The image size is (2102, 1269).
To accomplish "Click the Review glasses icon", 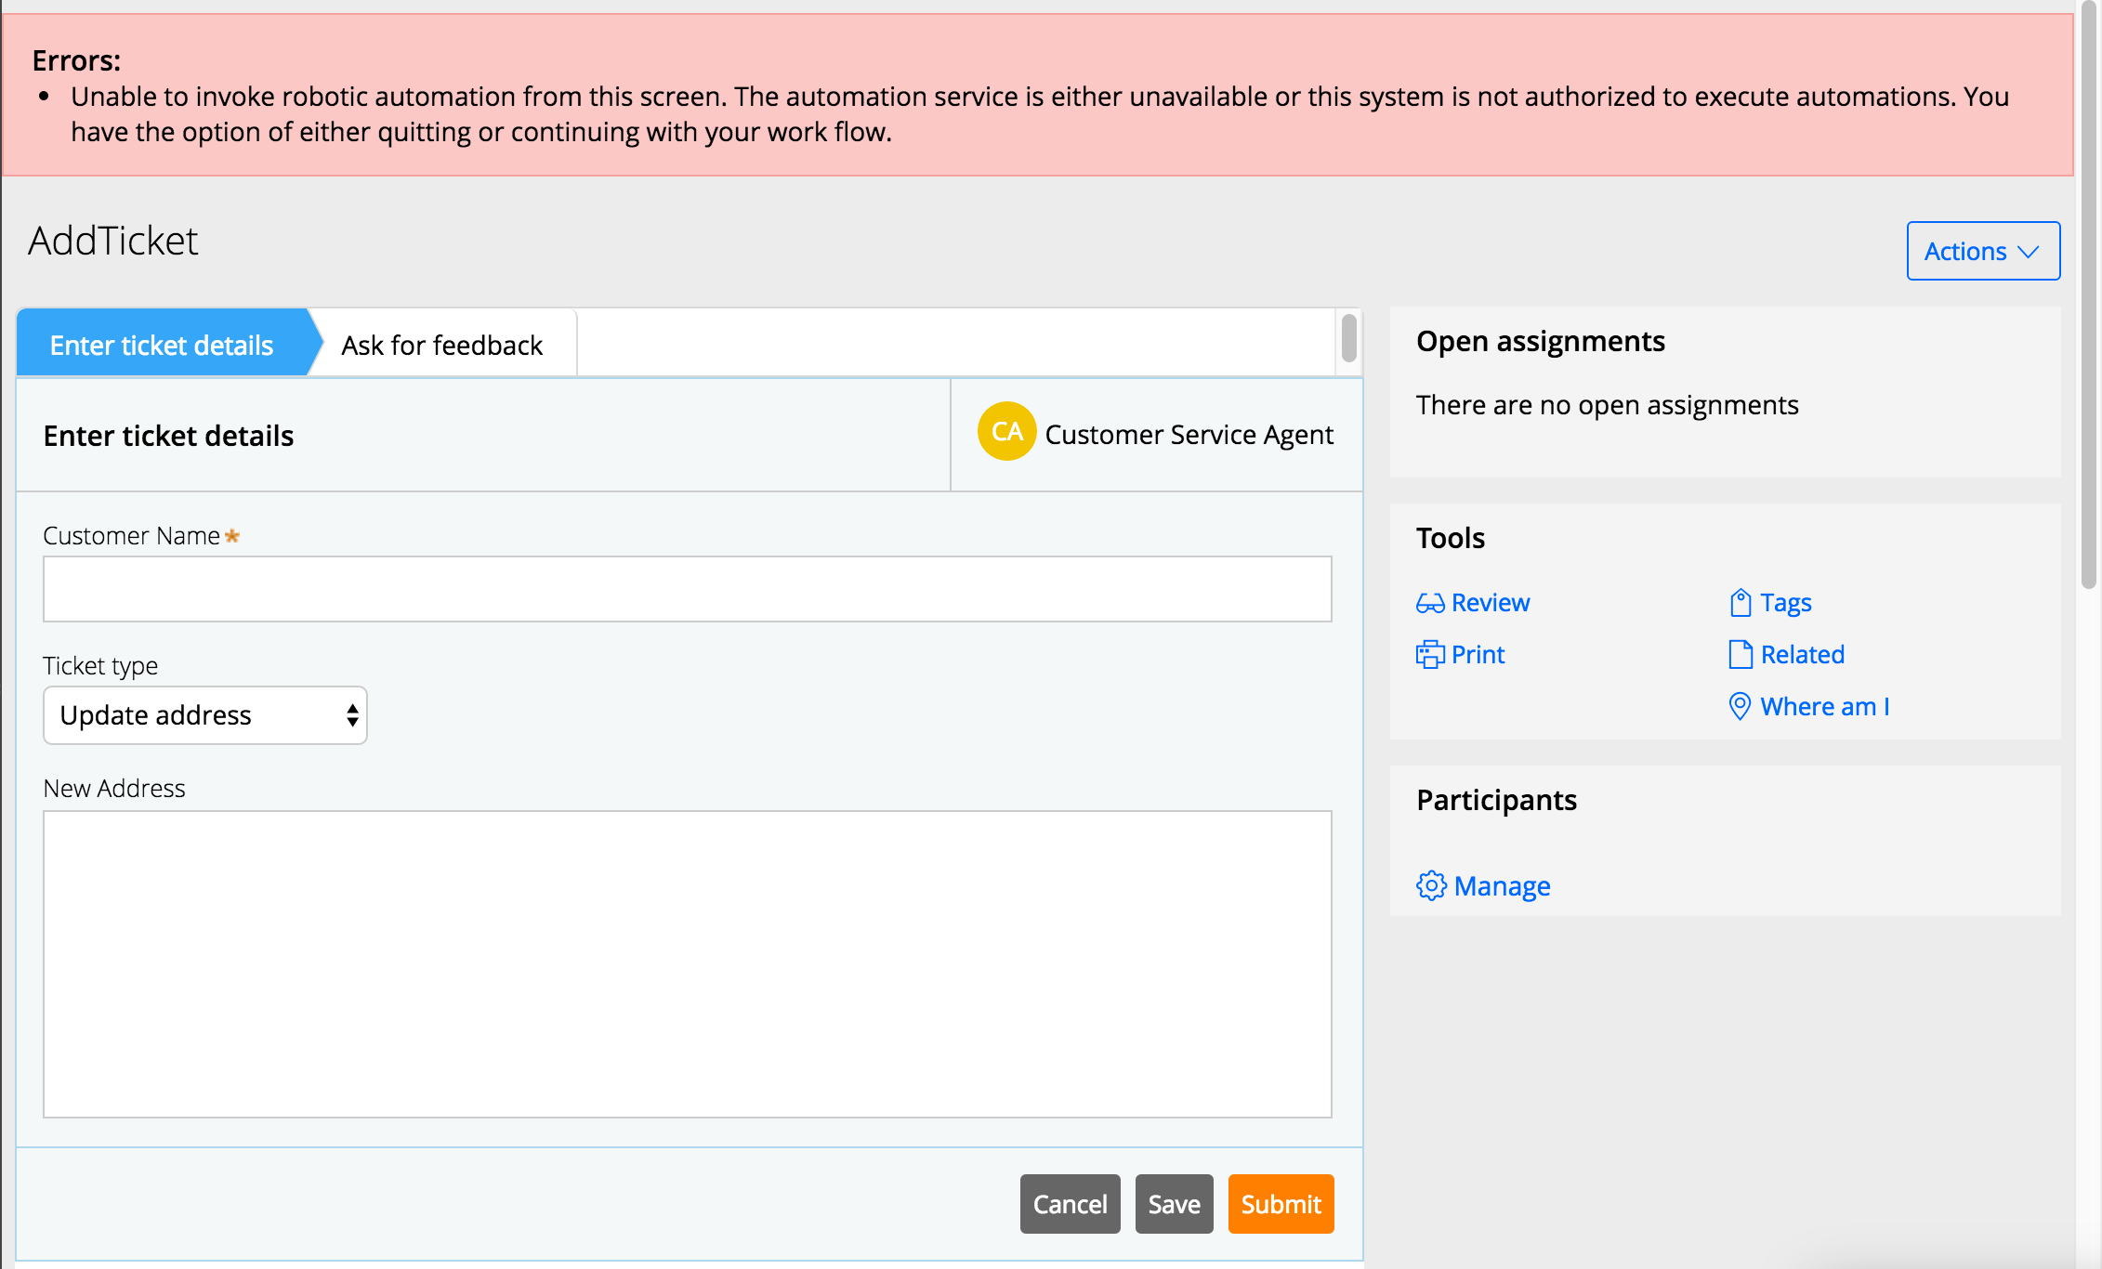I will click(x=1429, y=604).
